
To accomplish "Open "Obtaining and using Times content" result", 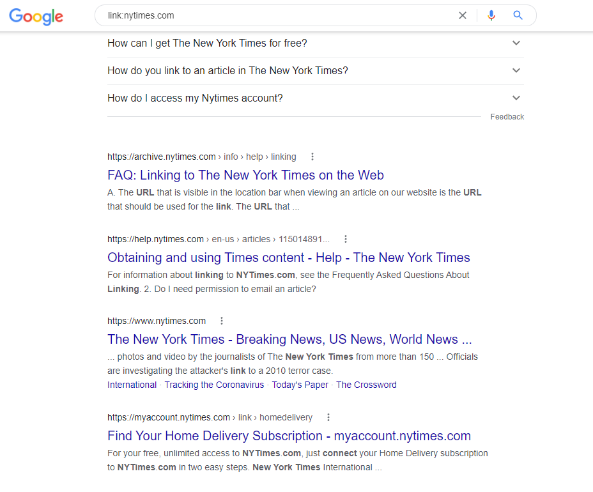I will pyautogui.click(x=289, y=258).
